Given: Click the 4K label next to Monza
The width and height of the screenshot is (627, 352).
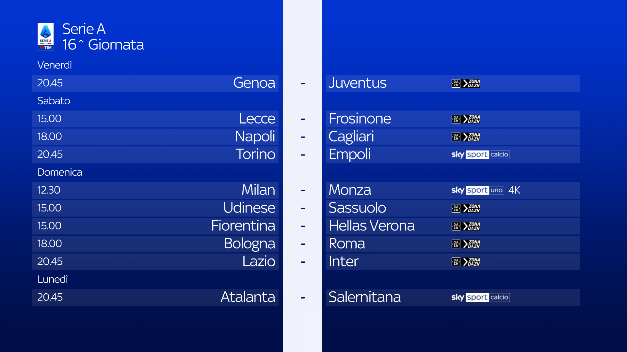Looking at the screenshot, I should pyautogui.click(x=514, y=190).
